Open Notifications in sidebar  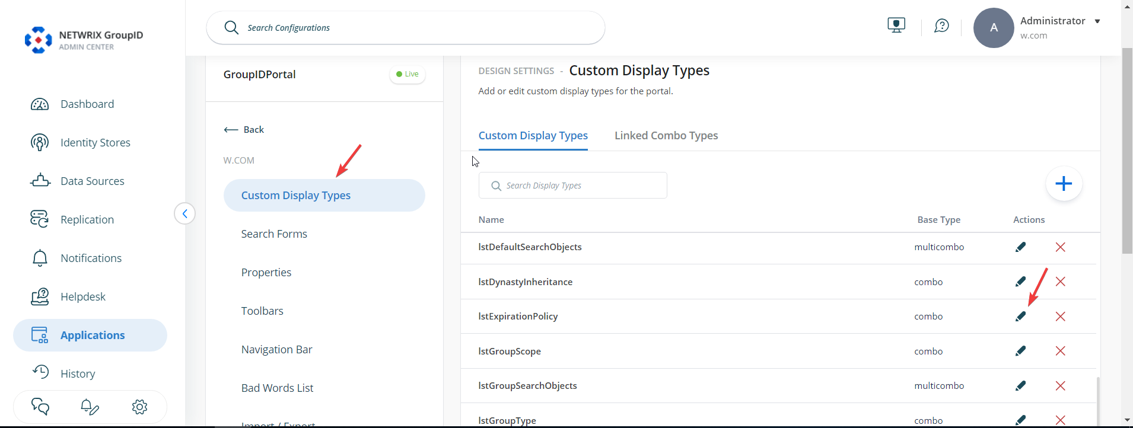point(91,258)
